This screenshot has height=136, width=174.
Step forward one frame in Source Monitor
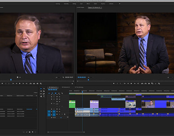click(x=23, y=84)
